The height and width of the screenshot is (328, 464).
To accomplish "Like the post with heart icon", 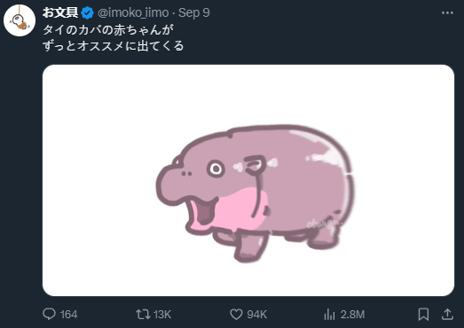I will pos(236,314).
